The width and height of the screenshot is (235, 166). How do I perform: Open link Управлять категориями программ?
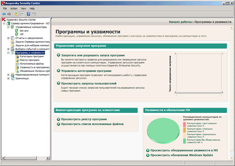[x=86, y=71]
